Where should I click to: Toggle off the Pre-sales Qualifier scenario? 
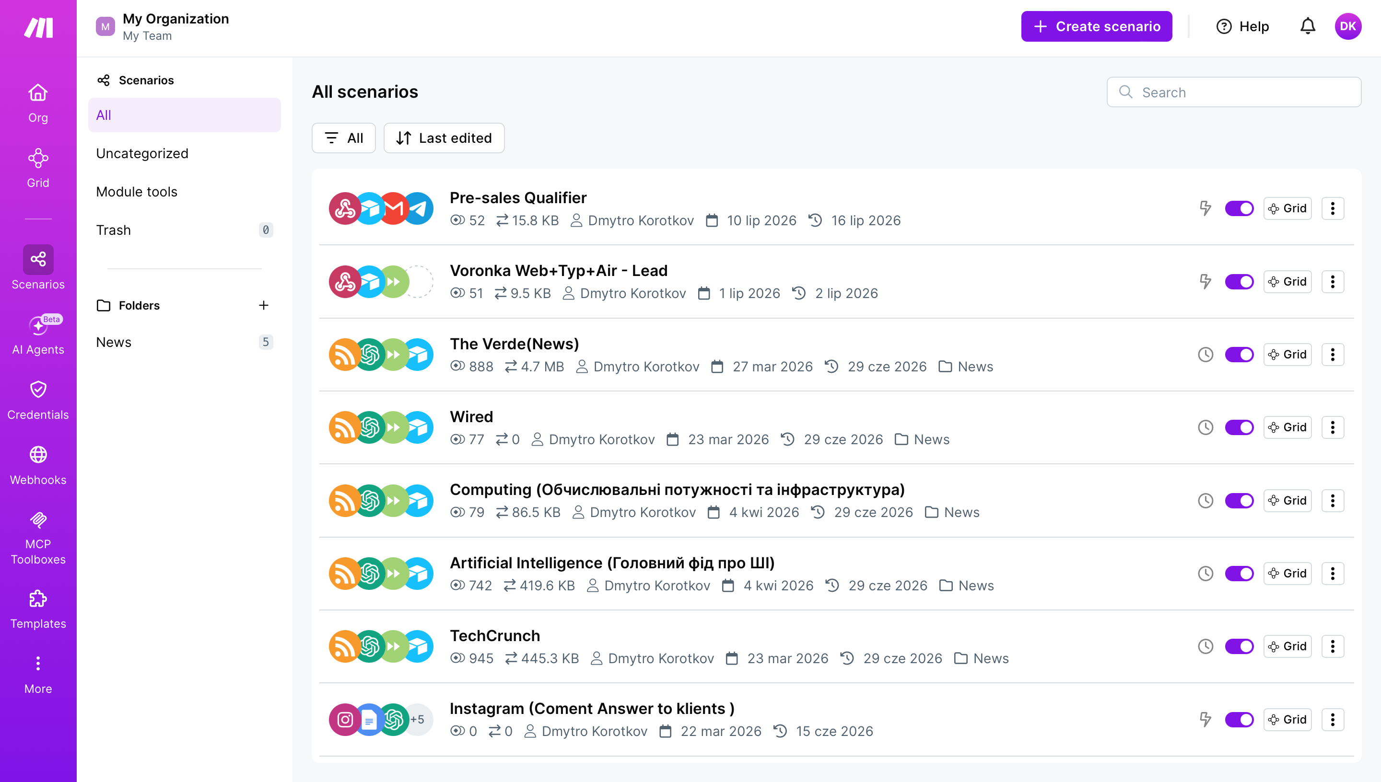[x=1239, y=208]
